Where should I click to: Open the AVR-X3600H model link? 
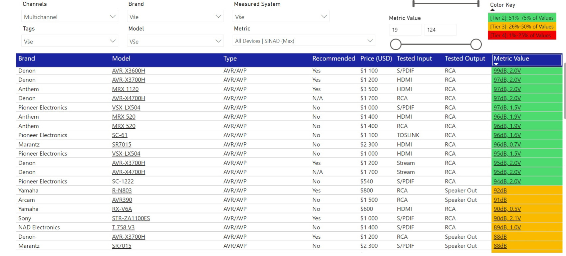129,71
